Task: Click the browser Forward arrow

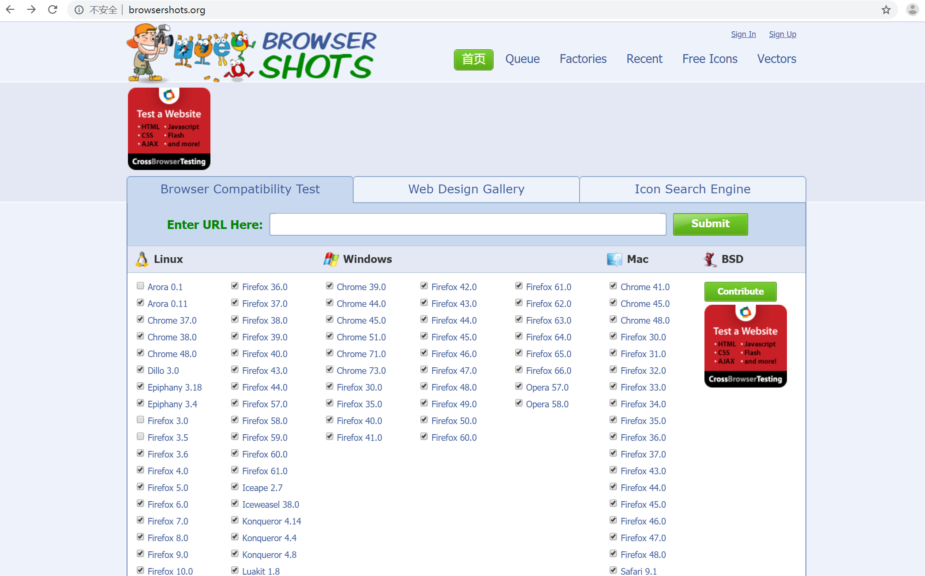Action: pos(31,10)
